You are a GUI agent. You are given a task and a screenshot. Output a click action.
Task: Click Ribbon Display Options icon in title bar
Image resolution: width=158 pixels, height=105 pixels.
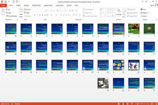tap(146, 2)
